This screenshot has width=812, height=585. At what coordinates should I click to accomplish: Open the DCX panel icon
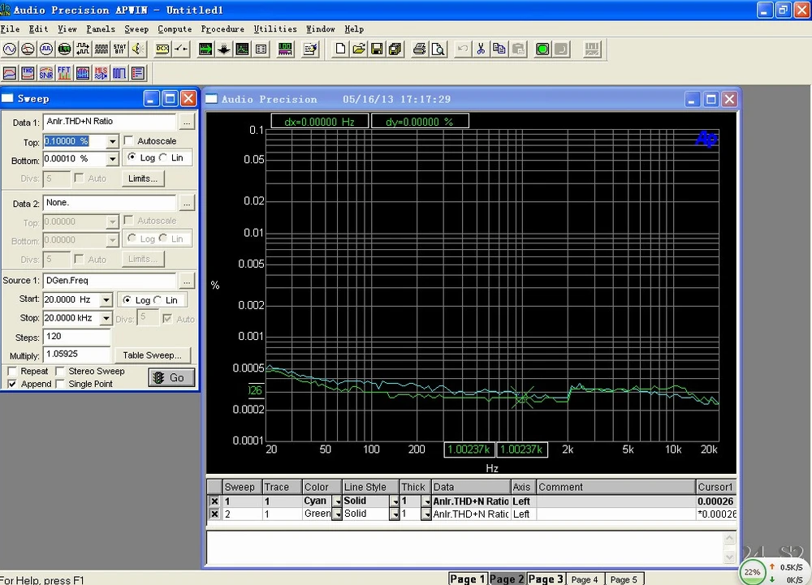click(162, 49)
